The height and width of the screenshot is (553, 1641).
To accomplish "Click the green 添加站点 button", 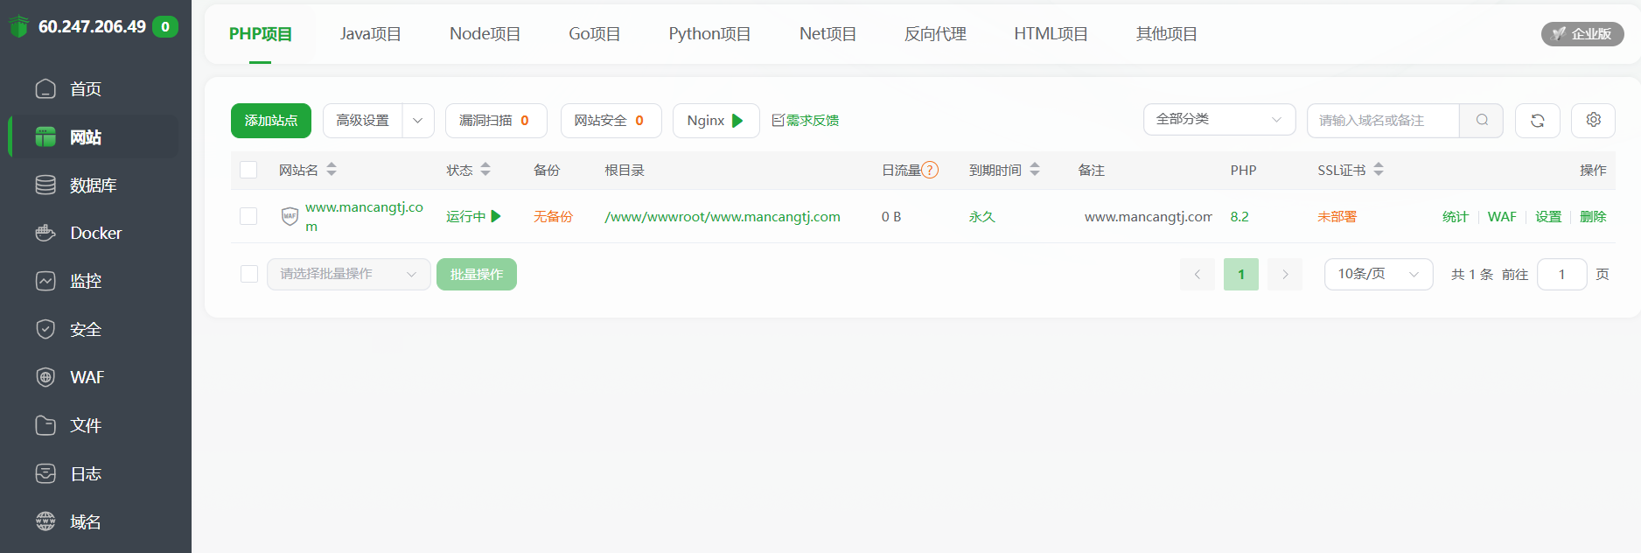I will coord(271,121).
